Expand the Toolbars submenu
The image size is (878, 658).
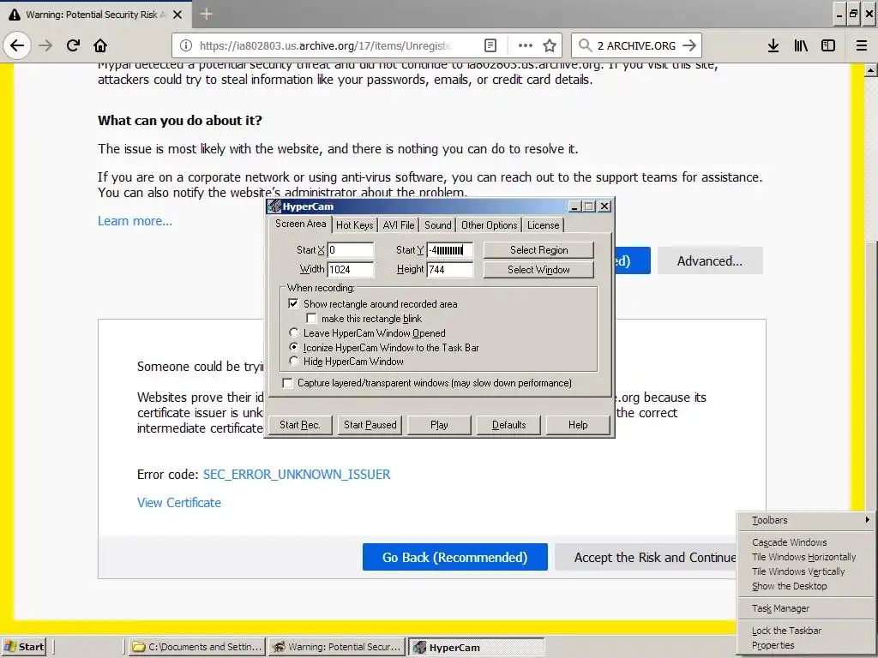806,520
